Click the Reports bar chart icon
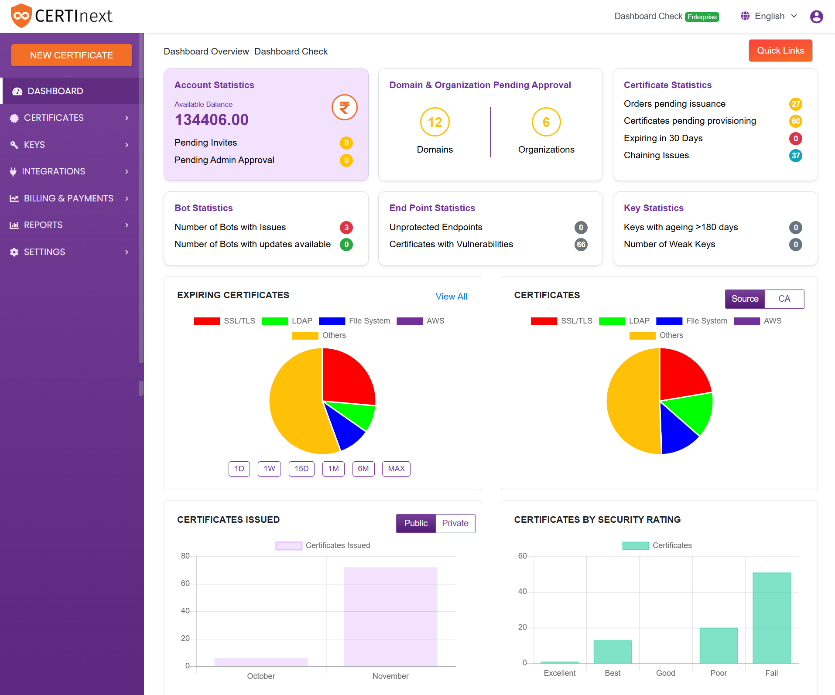 pyautogui.click(x=14, y=225)
